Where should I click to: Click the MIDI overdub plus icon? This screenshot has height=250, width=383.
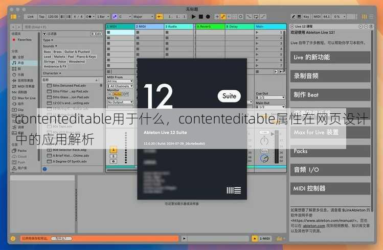click(x=217, y=16)
